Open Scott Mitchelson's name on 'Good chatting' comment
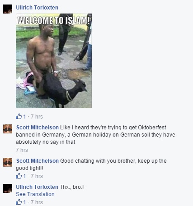The image size is (193, 206). [x=38, y=161]
